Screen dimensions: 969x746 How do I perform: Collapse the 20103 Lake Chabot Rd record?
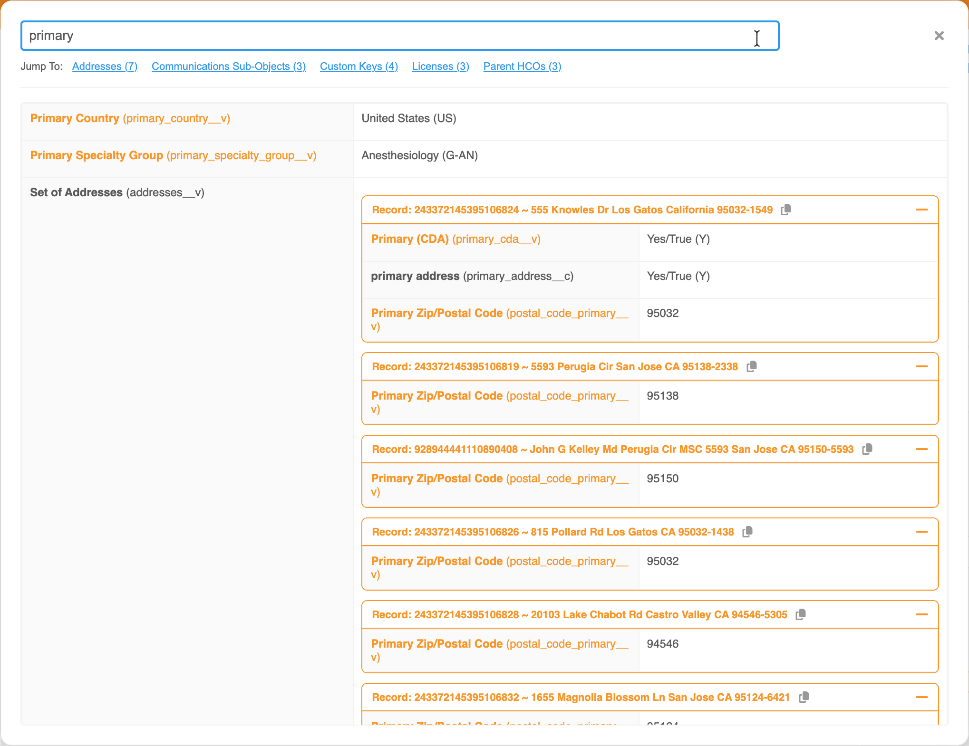coord(921,614)
